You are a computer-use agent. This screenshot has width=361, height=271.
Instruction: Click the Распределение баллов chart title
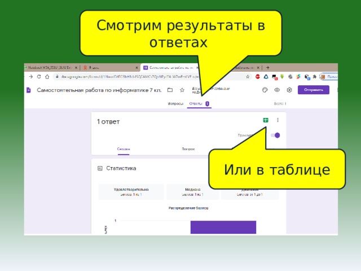[x=188, y=208]
